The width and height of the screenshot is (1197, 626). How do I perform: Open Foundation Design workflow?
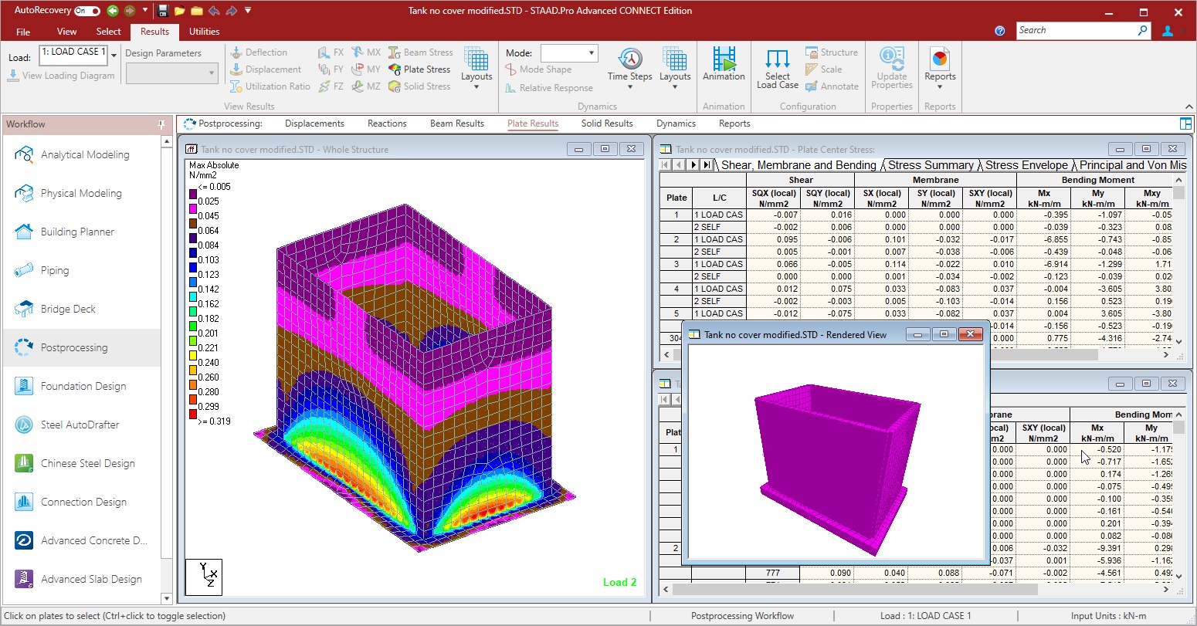coord(83,386)
